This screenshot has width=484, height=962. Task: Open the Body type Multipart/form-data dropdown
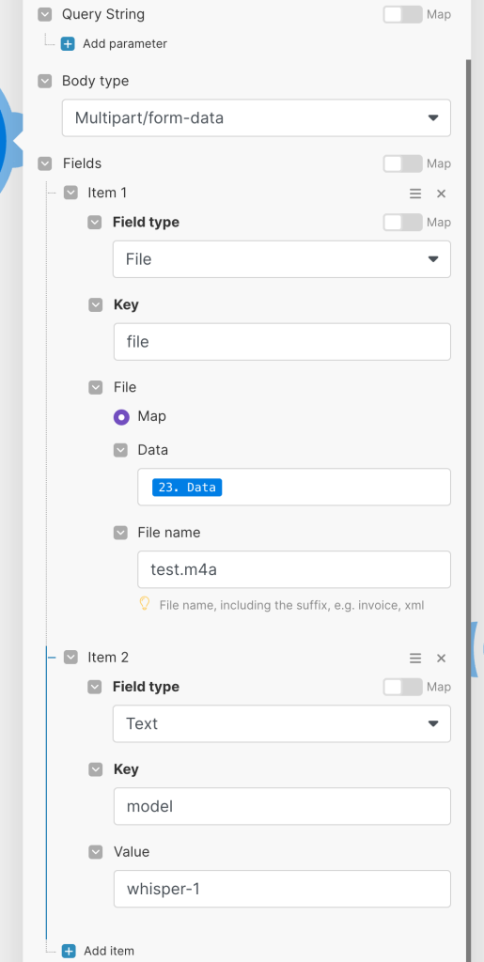click(257, 117)
